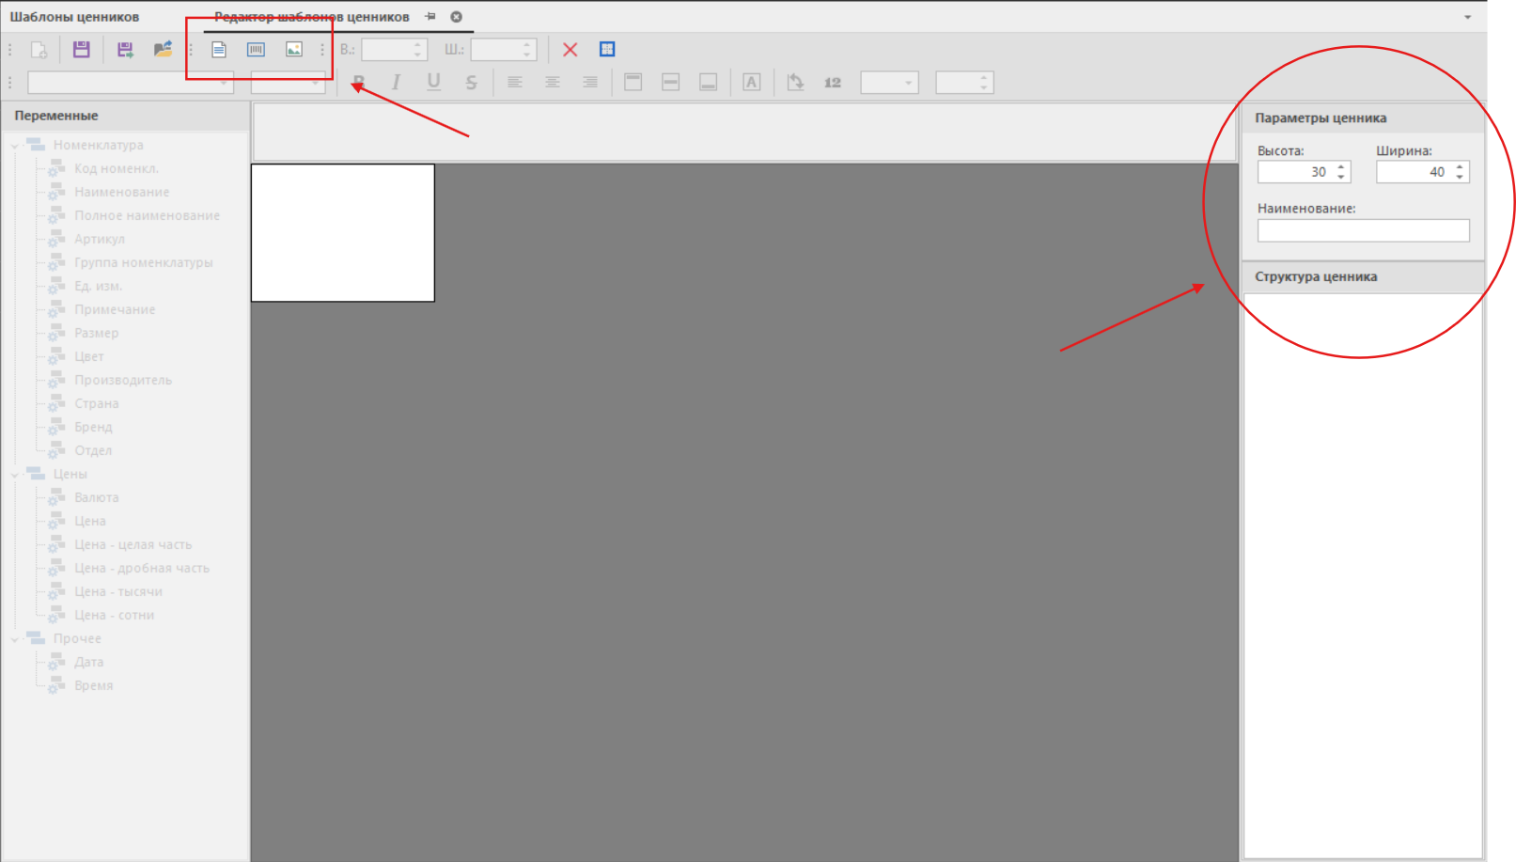This screenshot has width=1516, height=862.
Task: Increase the Высота value with the stepper
Action: tap(1341, 167)
